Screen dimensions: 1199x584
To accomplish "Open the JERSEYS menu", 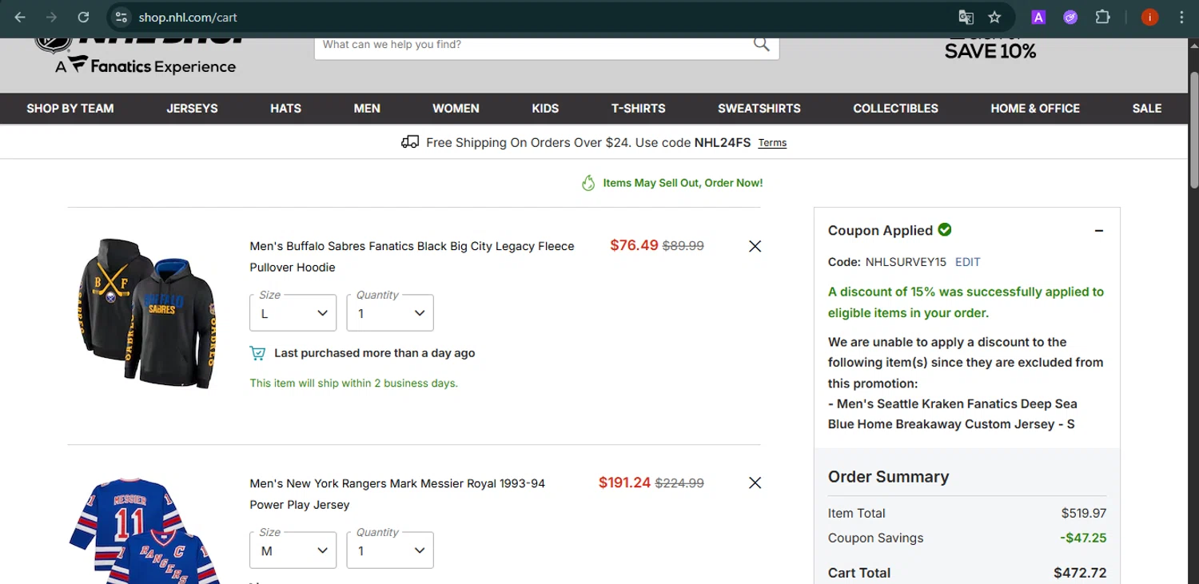I will (192, 109).
